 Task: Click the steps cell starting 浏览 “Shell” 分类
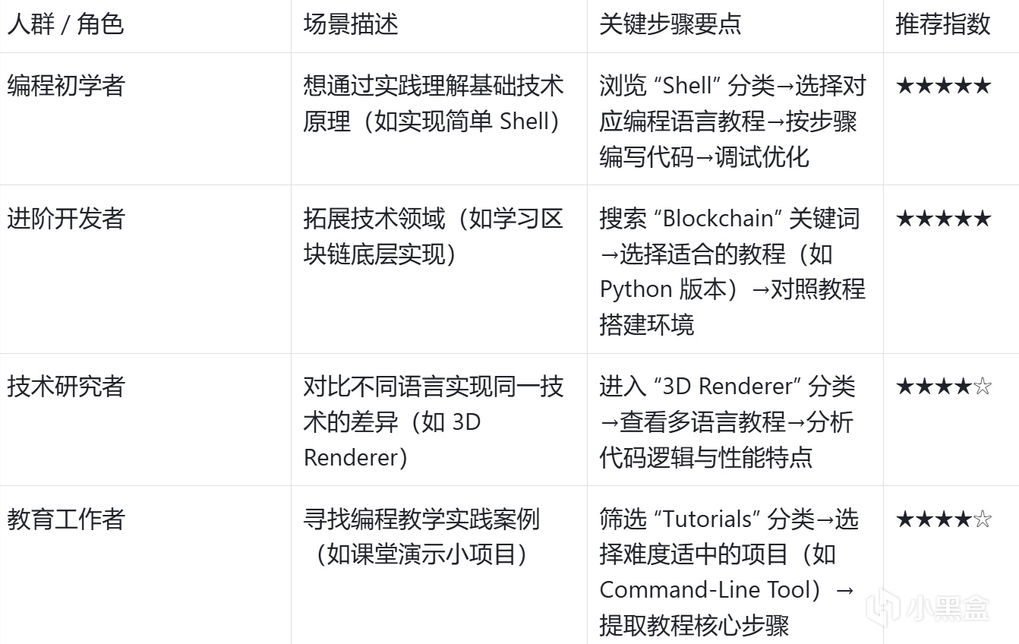click(x=733, y=121)
